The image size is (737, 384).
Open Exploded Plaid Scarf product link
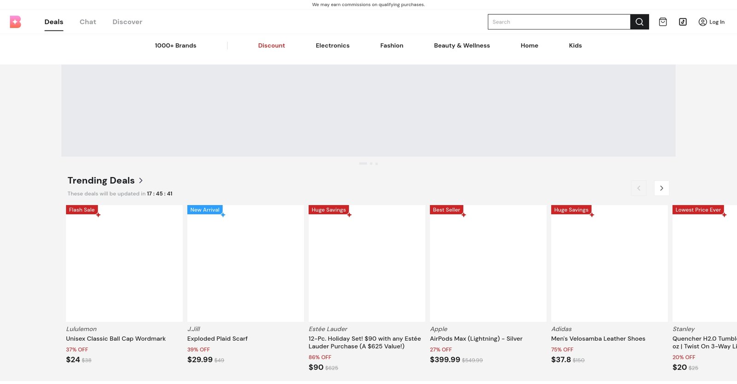pyautogui.click(x=217, y=339)
